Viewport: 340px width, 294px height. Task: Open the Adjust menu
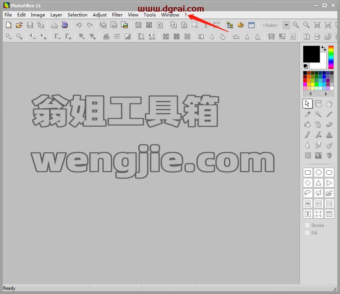tap(100, 15)
